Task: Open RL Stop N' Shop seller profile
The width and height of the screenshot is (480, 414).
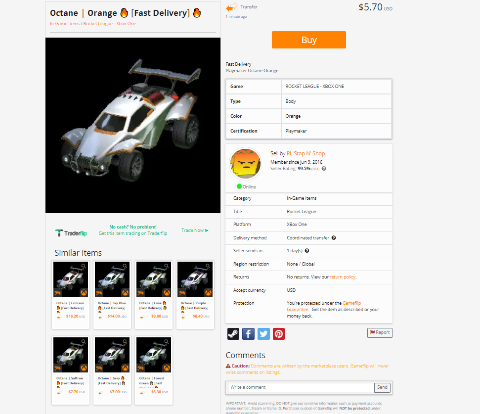Action: point(305,153)
